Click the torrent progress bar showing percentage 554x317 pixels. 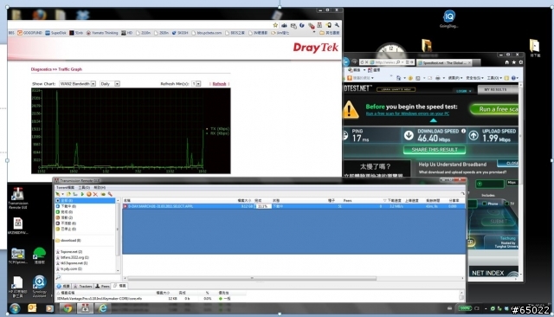(x=263, y=206)
